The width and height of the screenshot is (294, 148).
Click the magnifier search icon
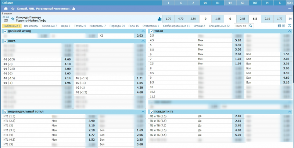251,26
